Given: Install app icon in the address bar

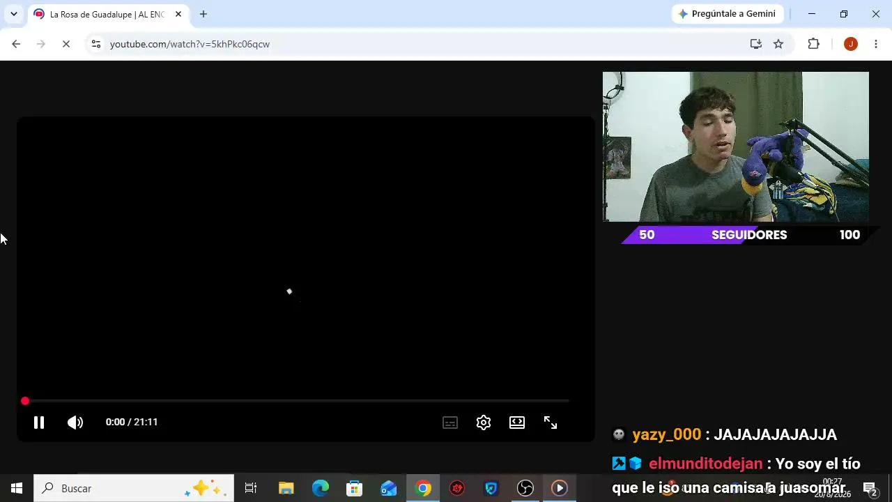Looking at the screenshot, I should (755, 44).
